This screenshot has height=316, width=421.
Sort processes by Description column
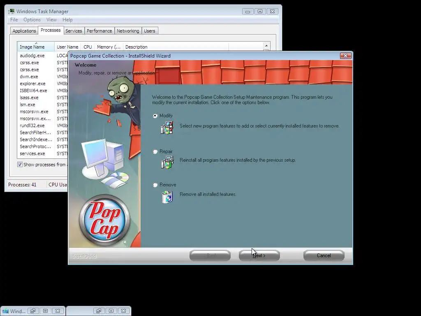pos(176,47)
